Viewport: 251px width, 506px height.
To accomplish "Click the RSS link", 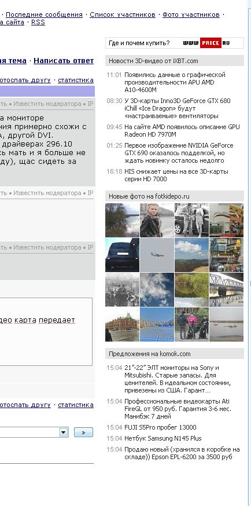I will click(38, 22).
